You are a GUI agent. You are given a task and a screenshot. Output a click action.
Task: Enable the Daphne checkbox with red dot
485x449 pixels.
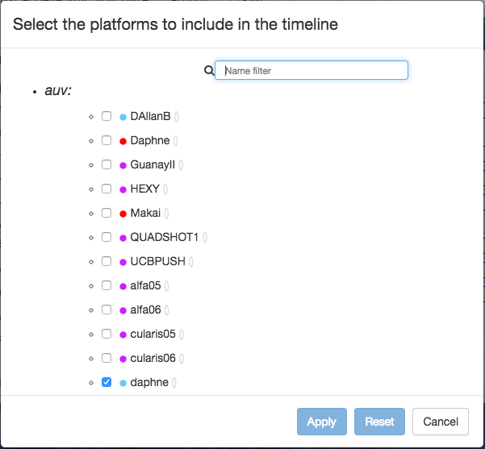(107, 140)
